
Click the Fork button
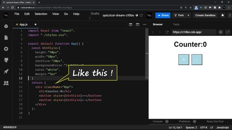(179, 15)
